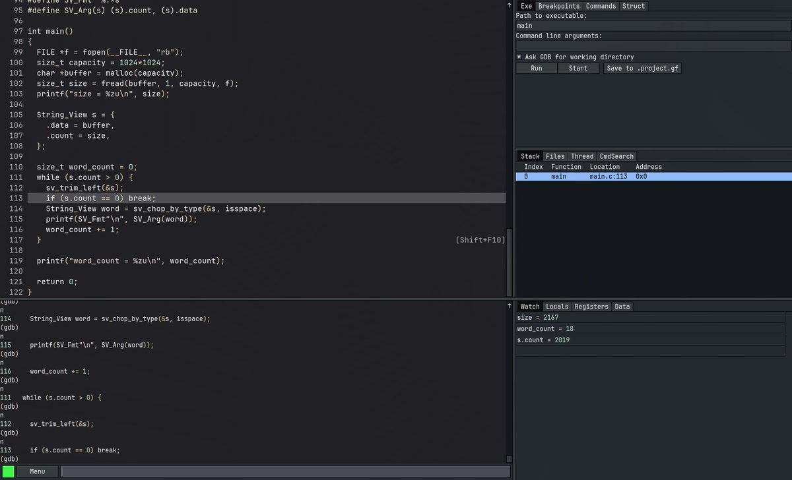This screenshot has height=480, width=792.
Task: Click the Command line arguments field
Action: [653, 45]
